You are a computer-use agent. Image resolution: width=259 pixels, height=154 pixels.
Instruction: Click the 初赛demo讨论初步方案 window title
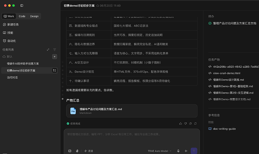point(79,6)
